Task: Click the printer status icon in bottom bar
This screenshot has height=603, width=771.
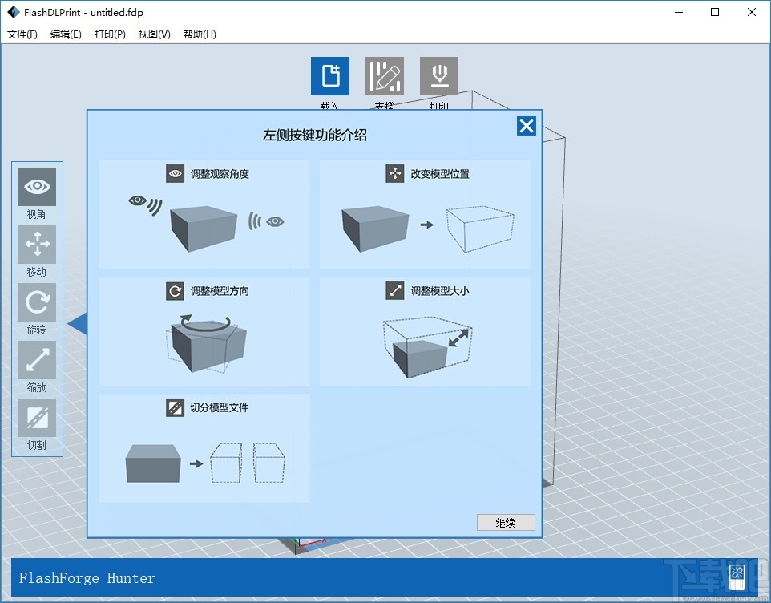Action: 736,575
